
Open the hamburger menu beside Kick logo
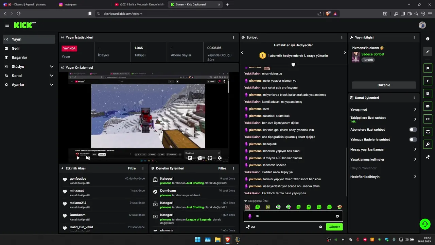coord(7,25)
